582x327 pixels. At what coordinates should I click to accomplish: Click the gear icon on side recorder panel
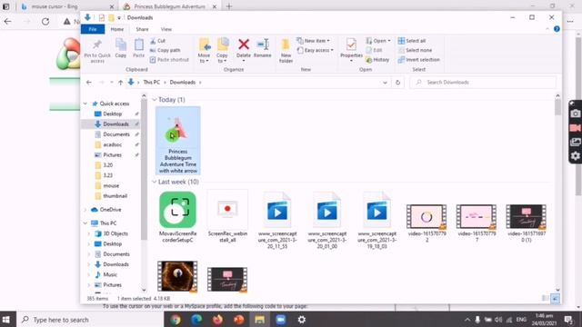point(575,155)
